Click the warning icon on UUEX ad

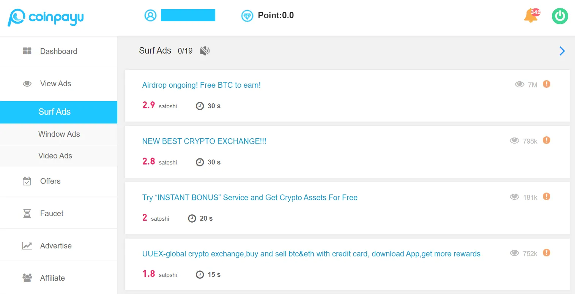tap(546, 253)
